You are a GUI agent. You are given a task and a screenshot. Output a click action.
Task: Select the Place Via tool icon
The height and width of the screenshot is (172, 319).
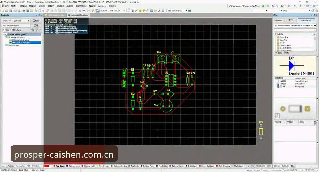point(144,10)
